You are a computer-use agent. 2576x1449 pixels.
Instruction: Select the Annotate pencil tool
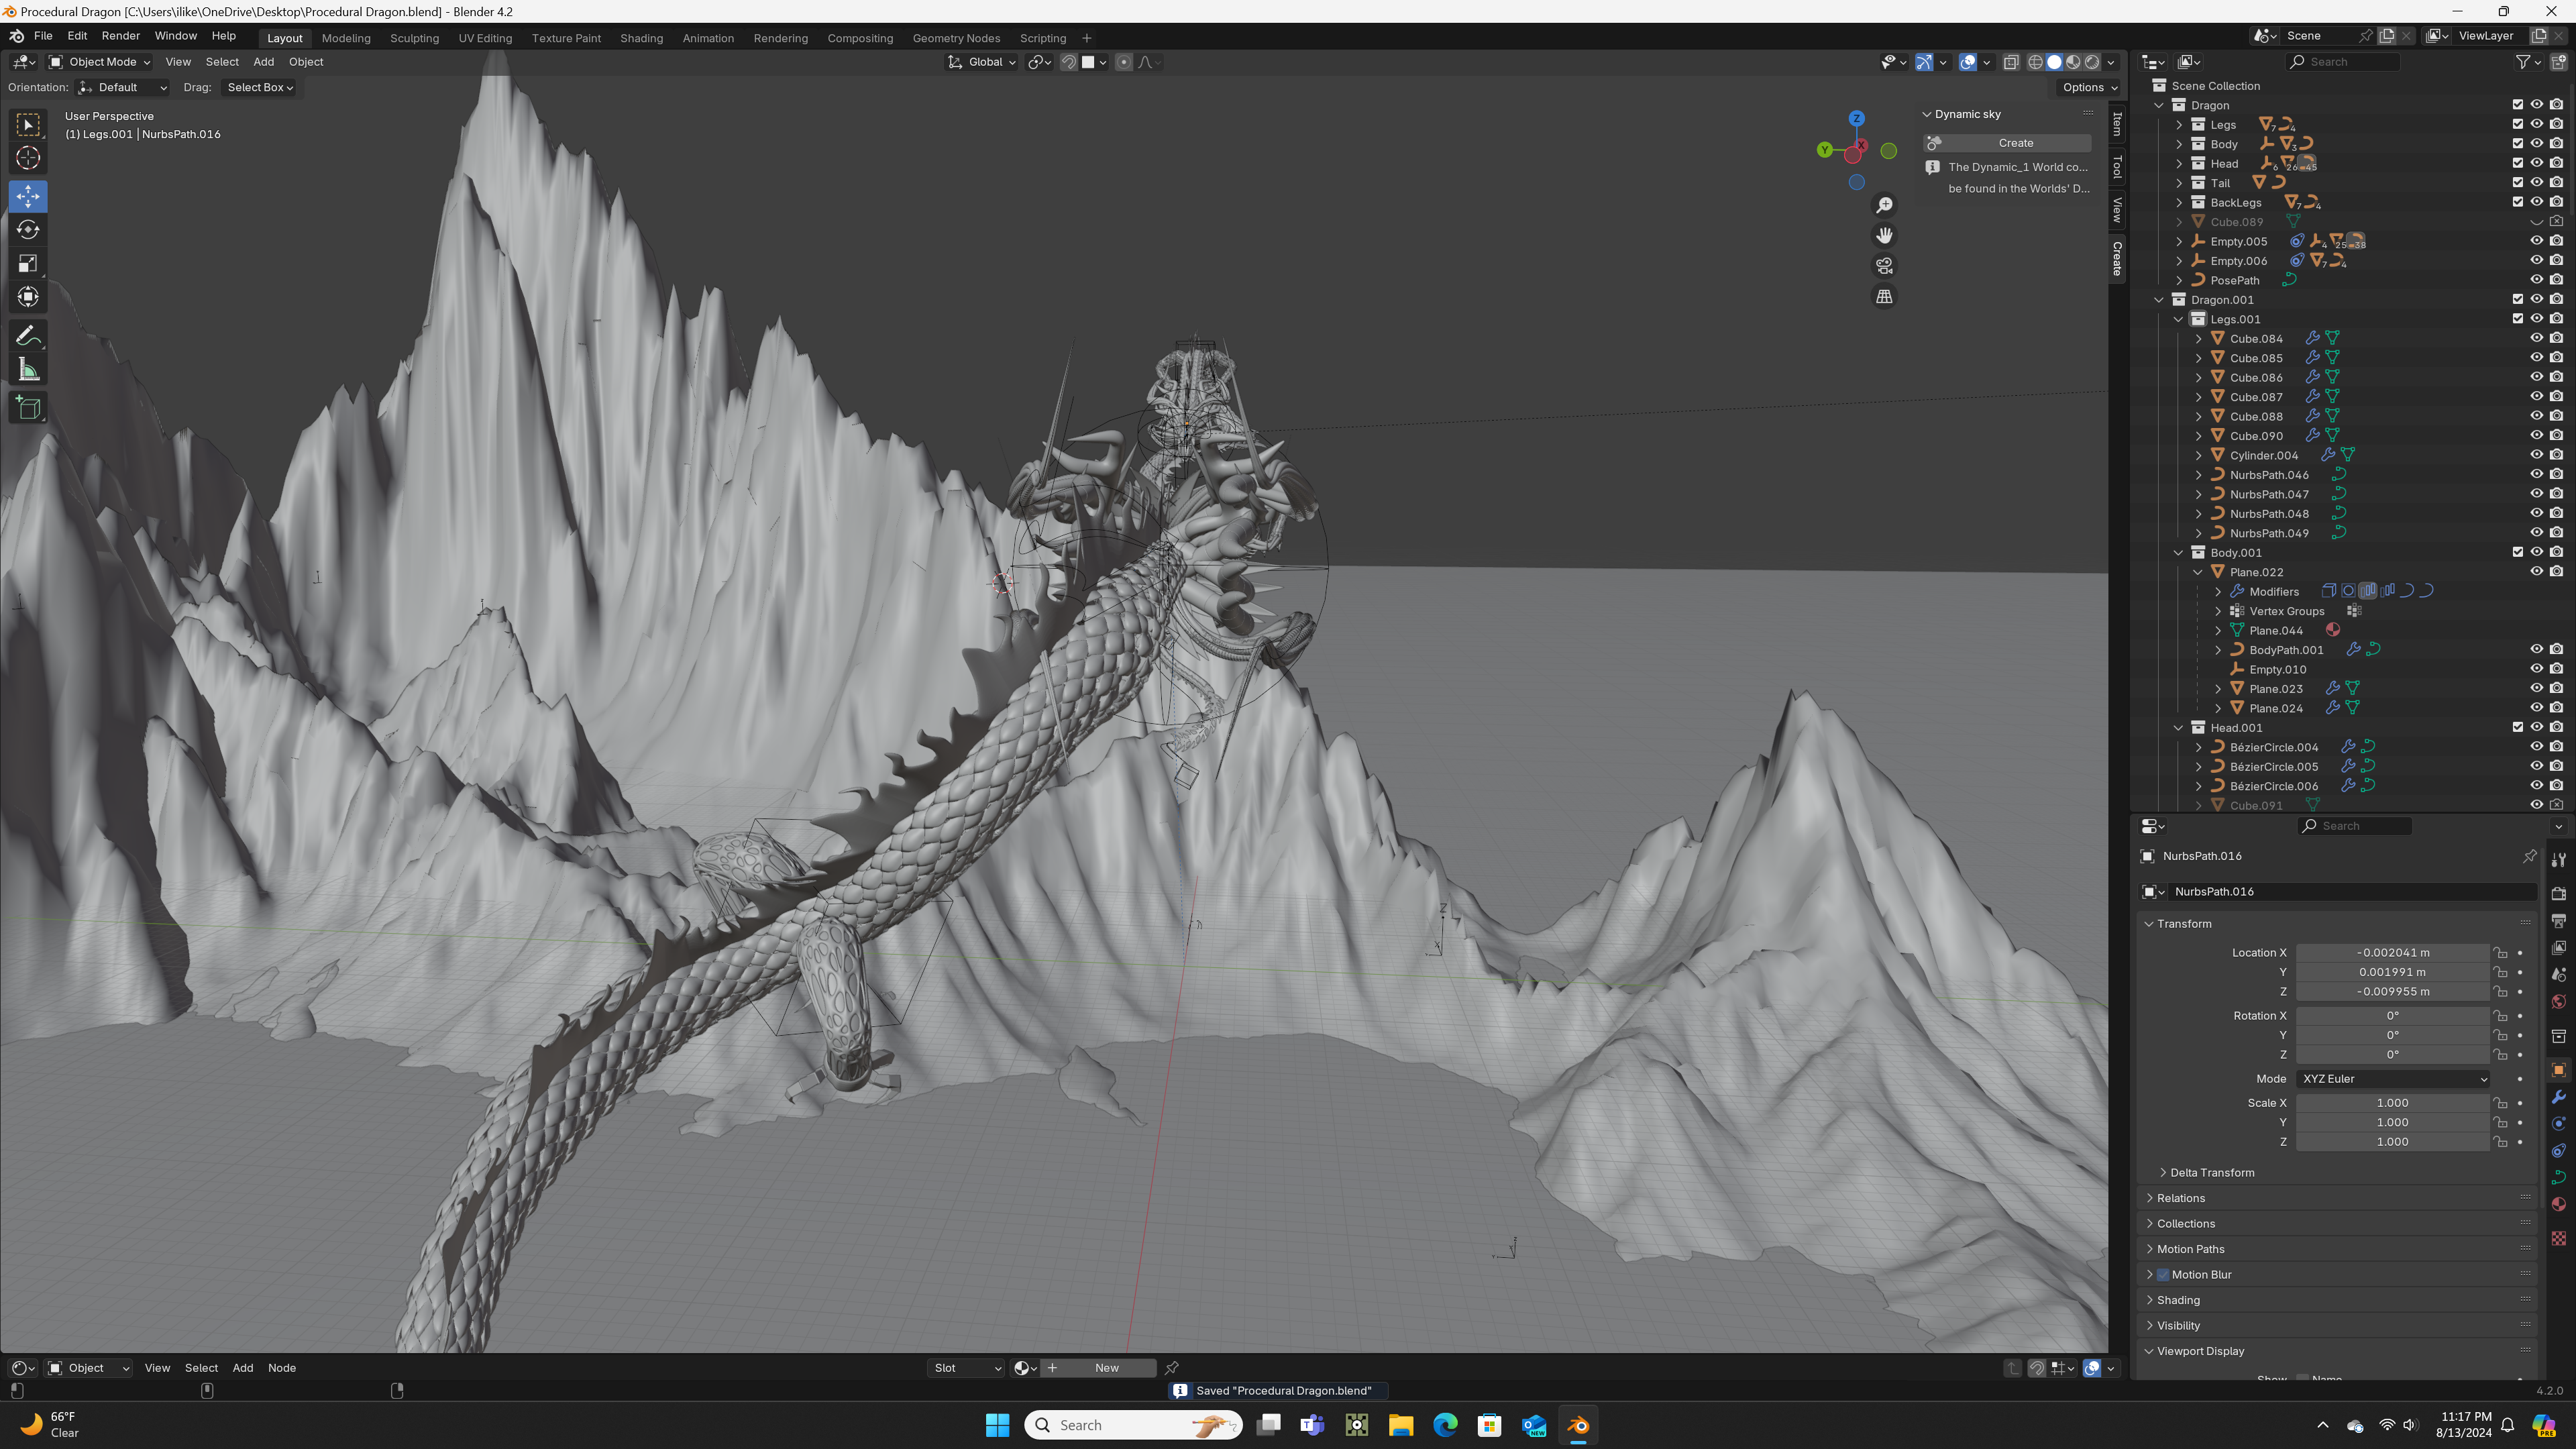click(x=28, y=336)
